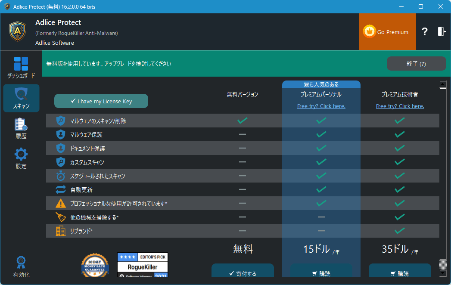Screen dimensions: 451x285
Task: Open the 設定 settings gear
Action: click(21, 158)
